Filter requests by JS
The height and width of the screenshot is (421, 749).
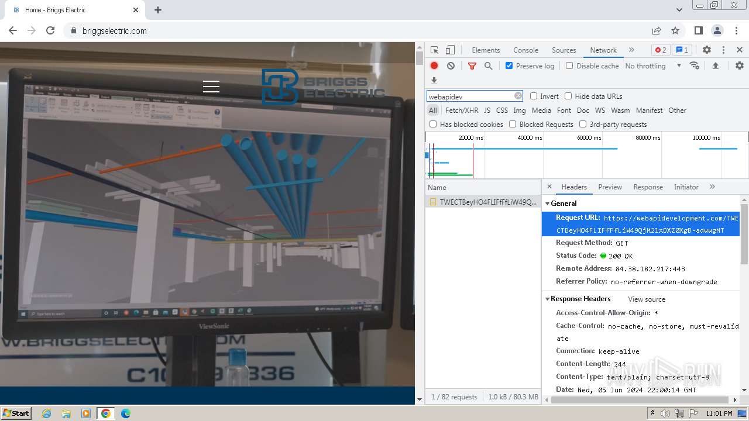(487, 111)
